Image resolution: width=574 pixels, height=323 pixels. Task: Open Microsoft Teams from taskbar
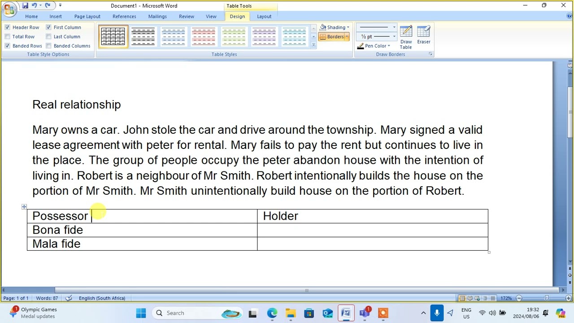[364, 313]
